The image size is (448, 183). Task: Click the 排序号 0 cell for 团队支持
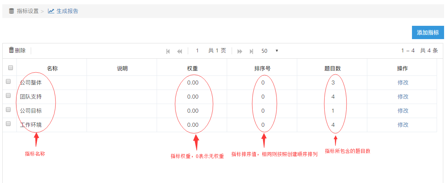click(x=262, y=97)
